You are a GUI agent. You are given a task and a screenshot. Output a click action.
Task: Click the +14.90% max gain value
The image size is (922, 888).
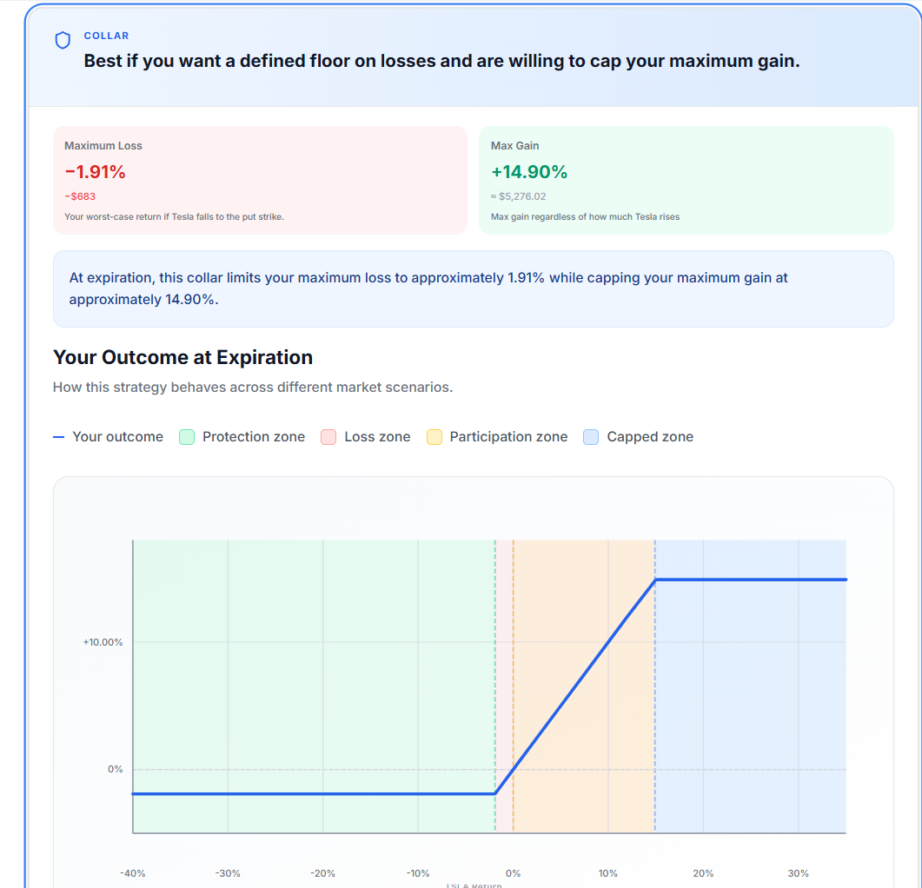point(529,172)
